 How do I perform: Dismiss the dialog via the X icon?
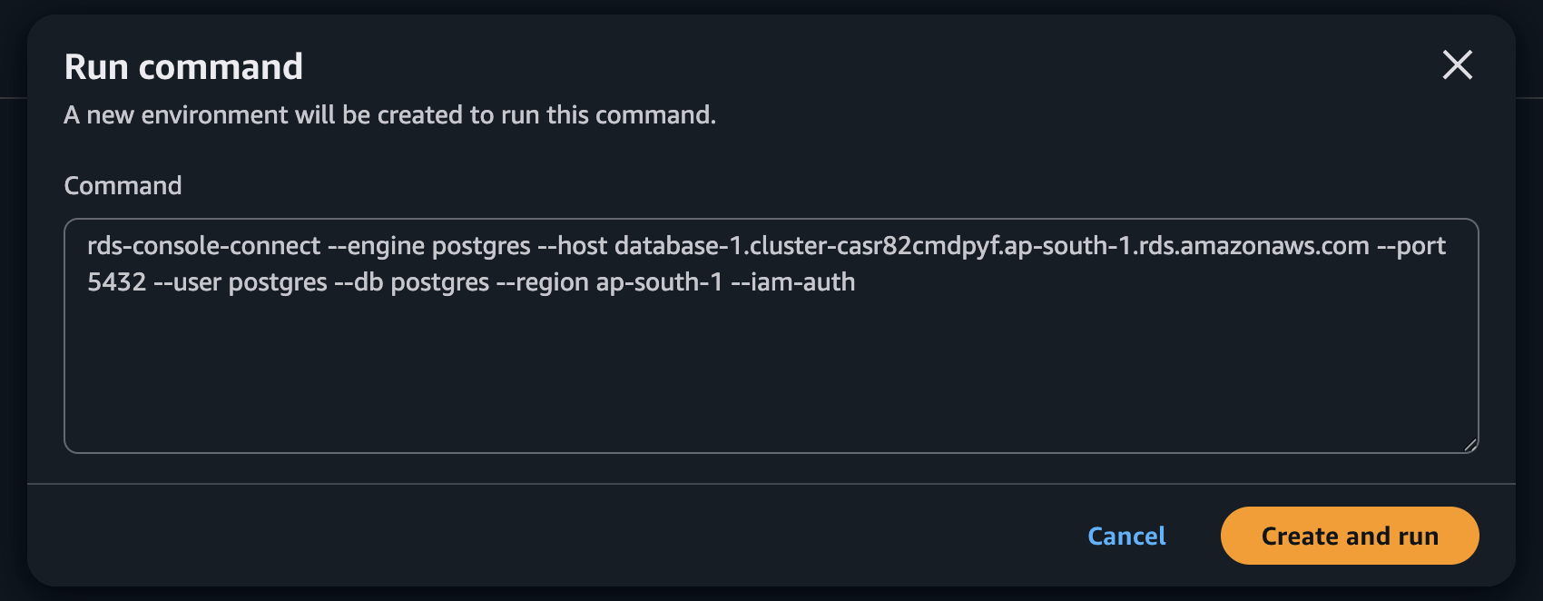tap(1458, 65)
